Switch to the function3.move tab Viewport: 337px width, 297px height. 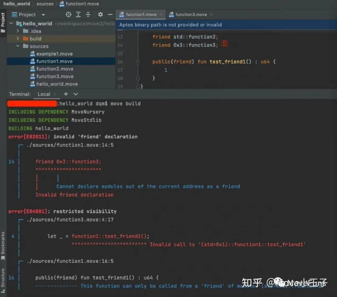pyautogui.click(x=191, y=15)
